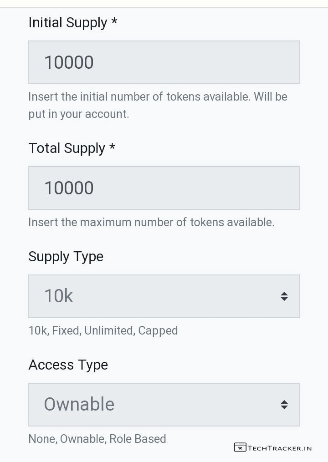
Task: Click the Initial Supply required asterisk
Action: coord(114,22)
